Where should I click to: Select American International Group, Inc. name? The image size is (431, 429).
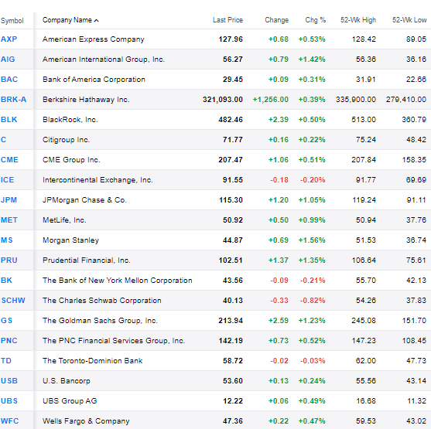[104, 59]
